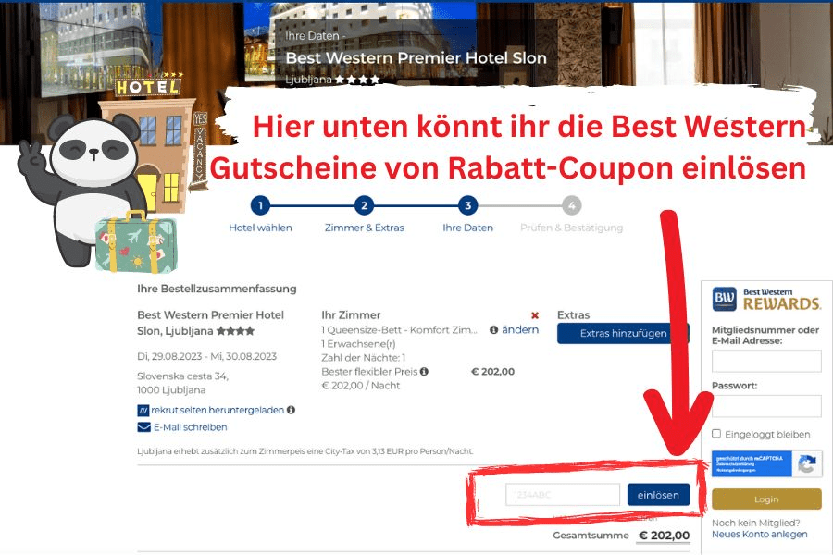This screenshot has height=555, width=833.
Task: Open the info icon beside rekrut.selten.heruntergeladen
Action: point(292,410)
